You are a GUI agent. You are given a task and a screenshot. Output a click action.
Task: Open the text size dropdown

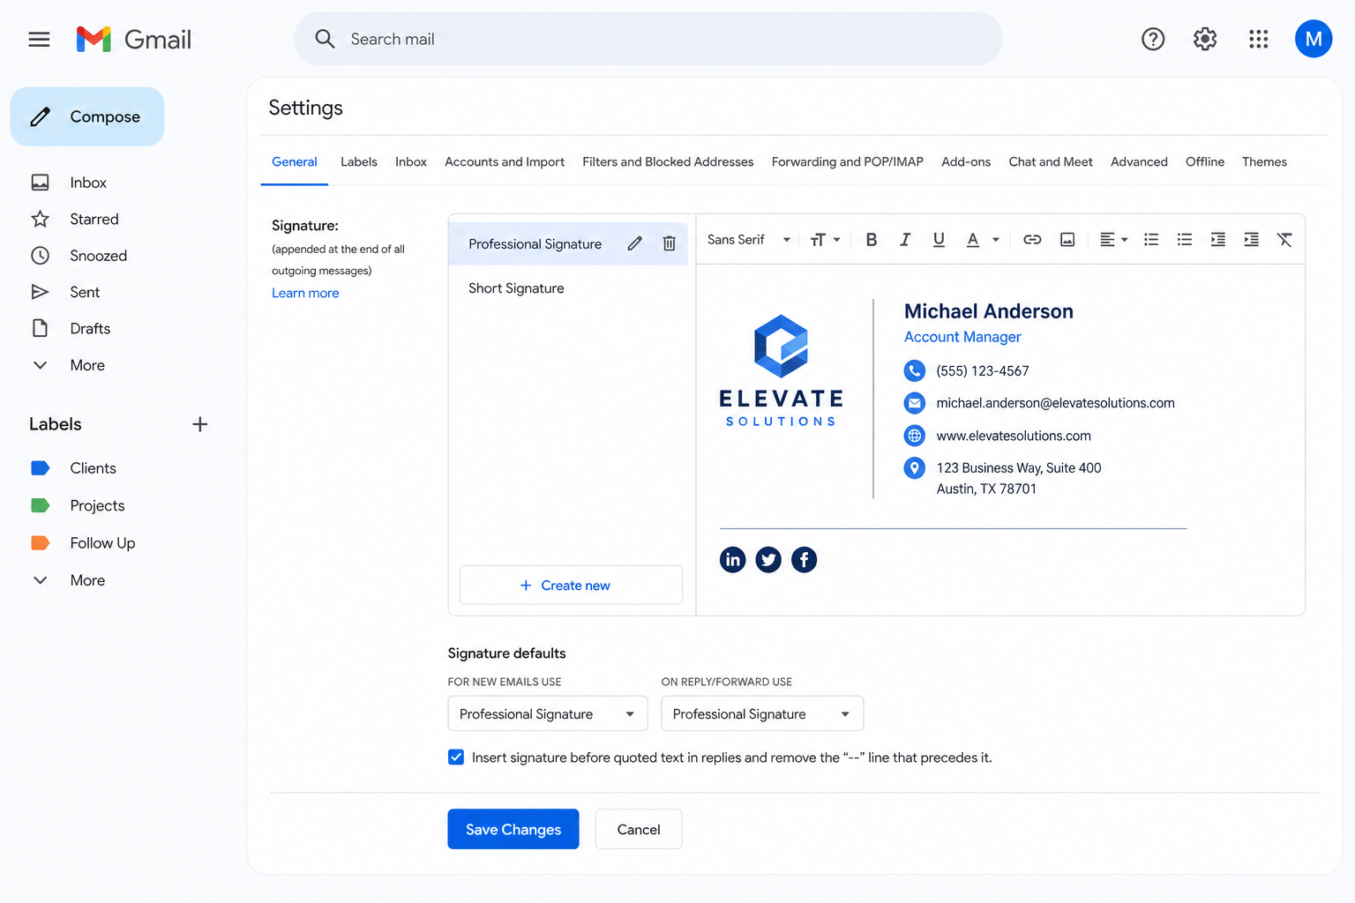pos(825,240)
